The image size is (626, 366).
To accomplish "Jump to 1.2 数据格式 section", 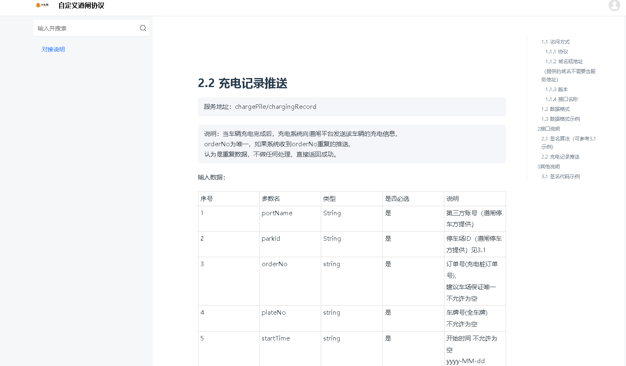I will coord(555,109).
